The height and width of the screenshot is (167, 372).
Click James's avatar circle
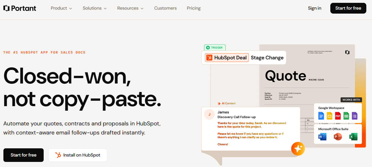[210, 114]
